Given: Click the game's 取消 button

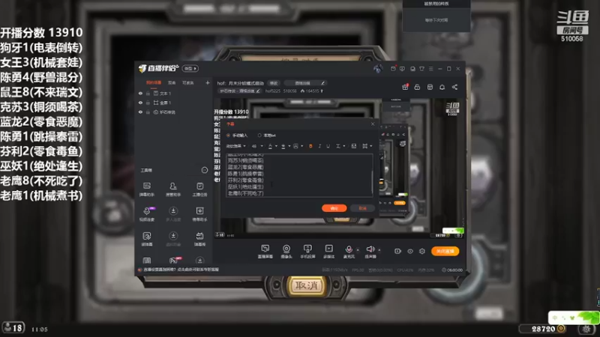Looking at the screenshot, I should pyautogui.click(x=306, y=285).
